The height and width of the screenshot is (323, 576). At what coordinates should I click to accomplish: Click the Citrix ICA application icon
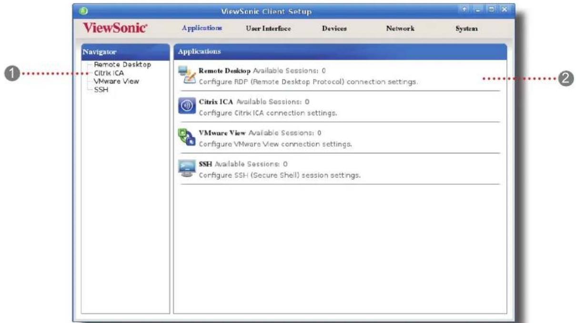click(187, 106)
